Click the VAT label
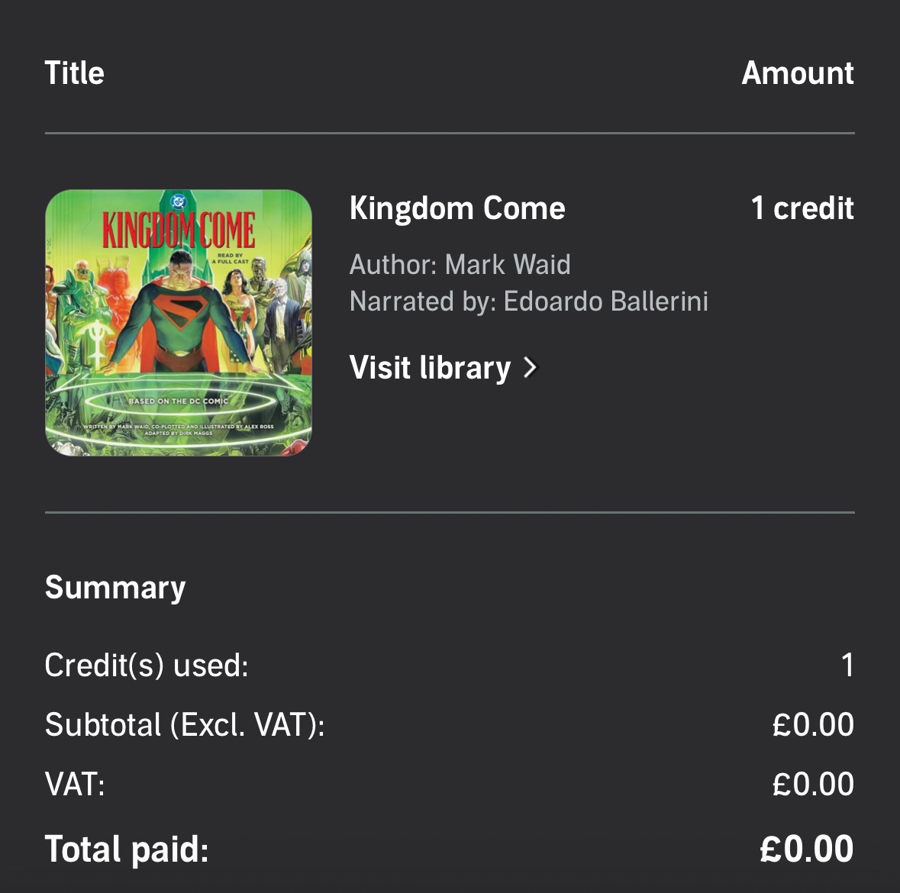The height and width of the screenshot is (893, 900). coord(75,785)
